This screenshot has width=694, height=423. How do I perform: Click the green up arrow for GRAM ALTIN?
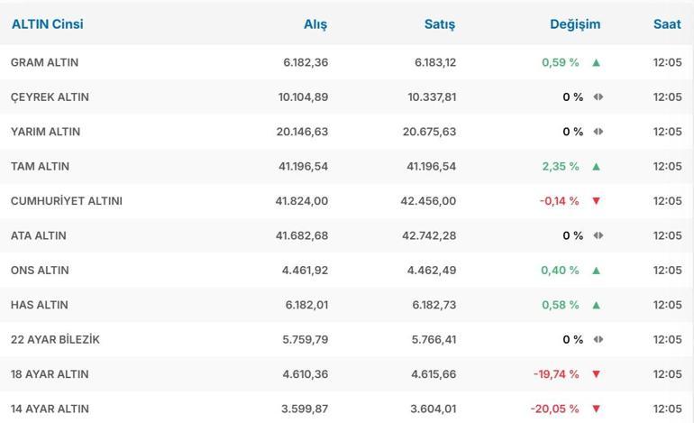(x=597, y=63)
